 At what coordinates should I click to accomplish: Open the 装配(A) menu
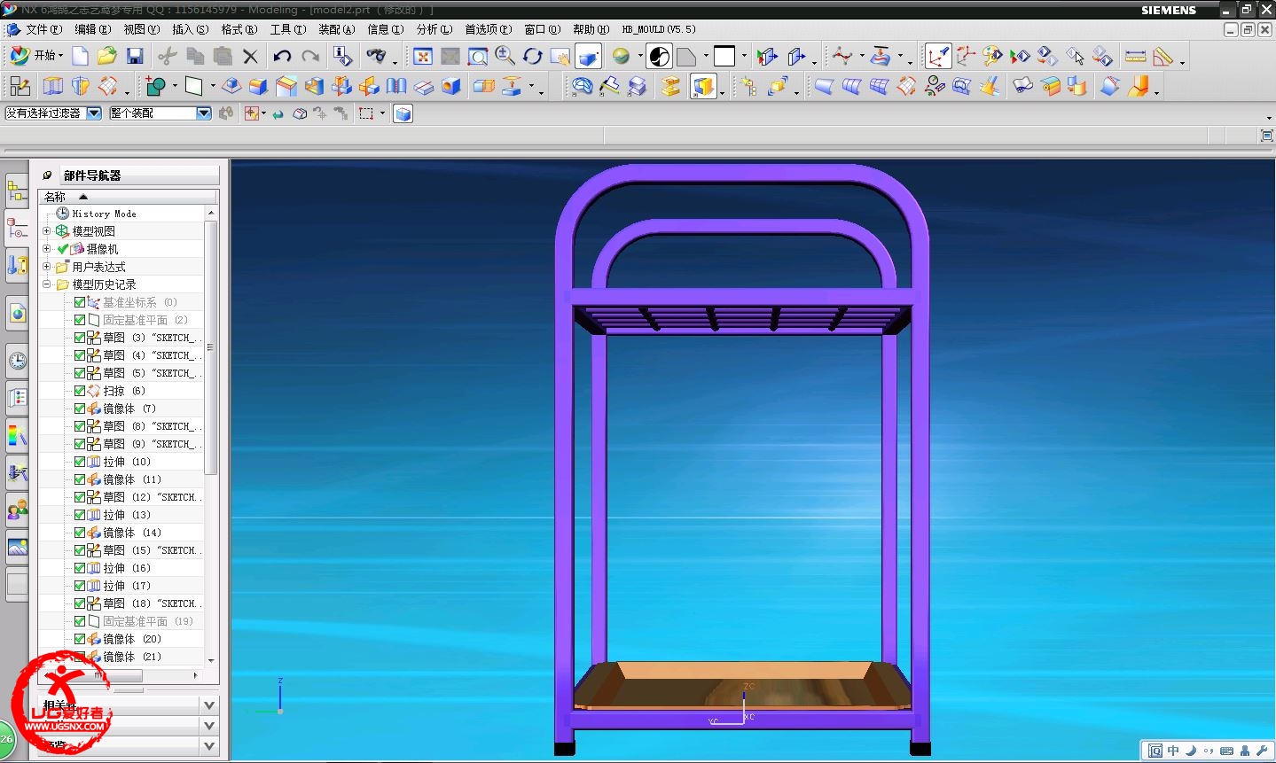337,29
